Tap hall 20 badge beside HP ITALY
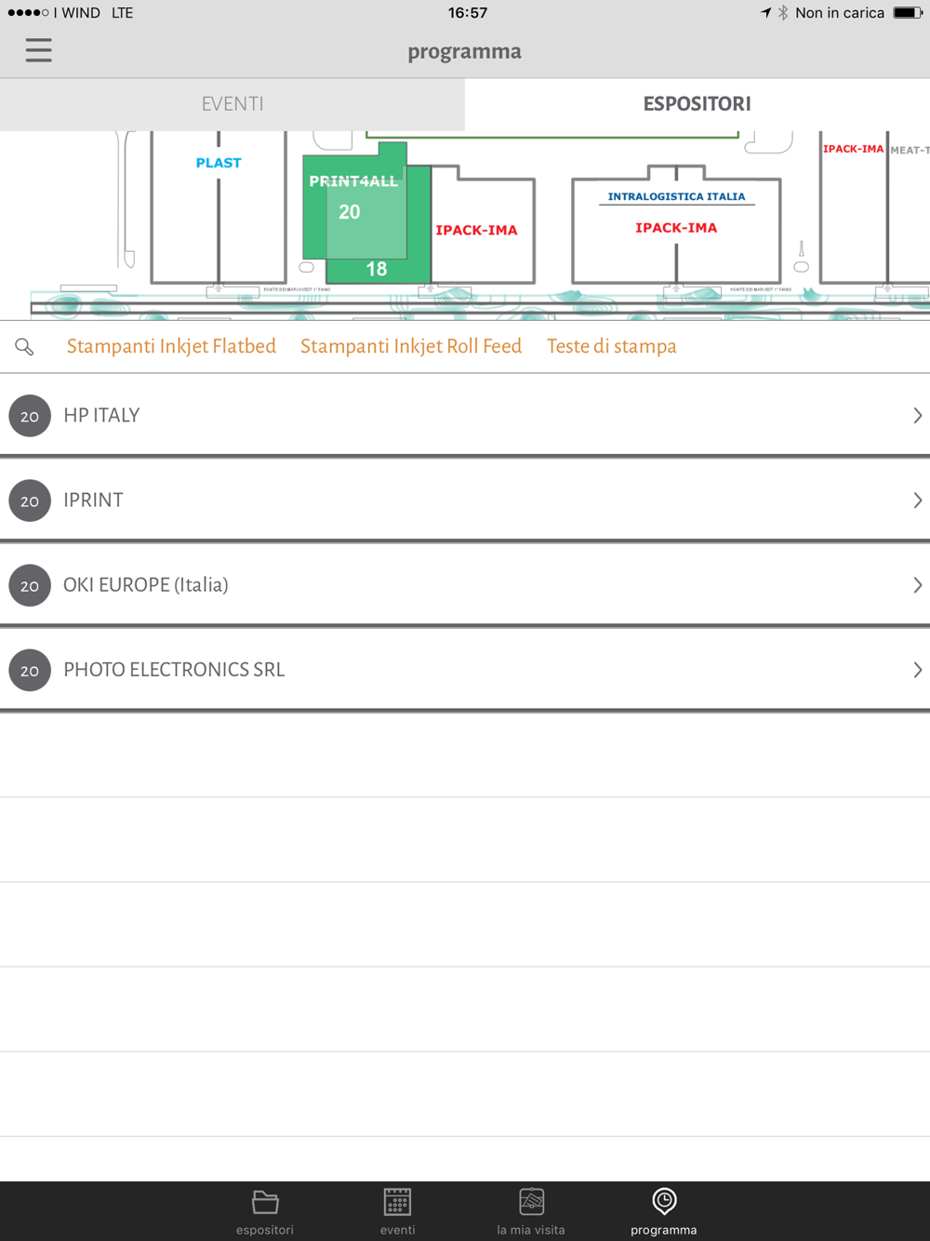930x1241 pixels. [x=30, y=416]
